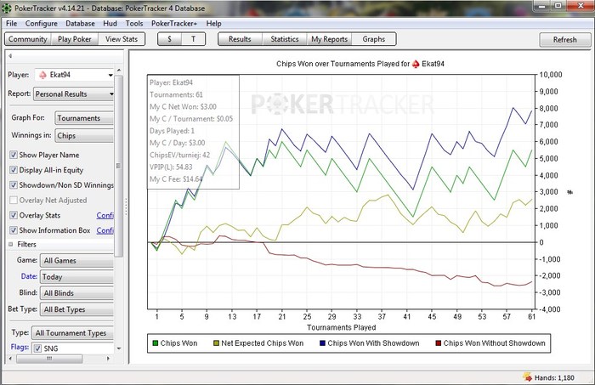Viewport: 595px width, 385px height.
Task: Uncheck Showdown/Non SD Winnings
Action: [x=14, y=185]
